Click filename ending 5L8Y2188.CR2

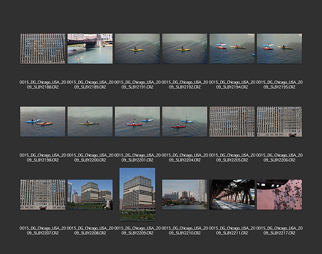[43, 85]
